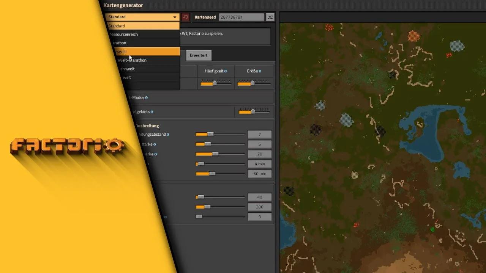
Task: Click the 200 value button
Action: coord(259,207)
